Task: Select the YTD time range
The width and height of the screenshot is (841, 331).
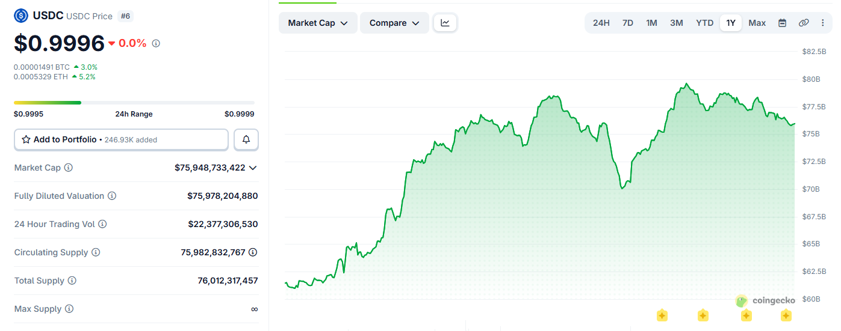Action: pyautogui.click(x=704, y=23)
